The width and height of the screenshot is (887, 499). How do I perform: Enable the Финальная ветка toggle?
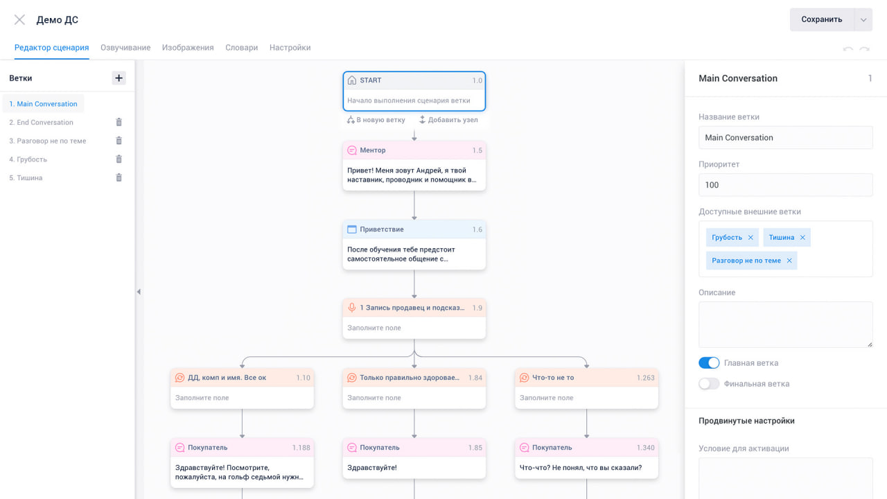709,384
